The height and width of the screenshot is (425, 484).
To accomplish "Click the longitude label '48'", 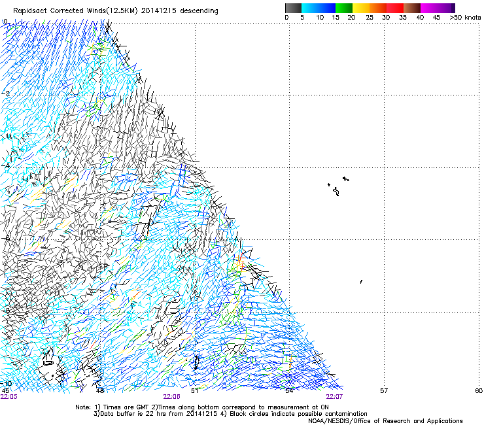I will (100, 391).
